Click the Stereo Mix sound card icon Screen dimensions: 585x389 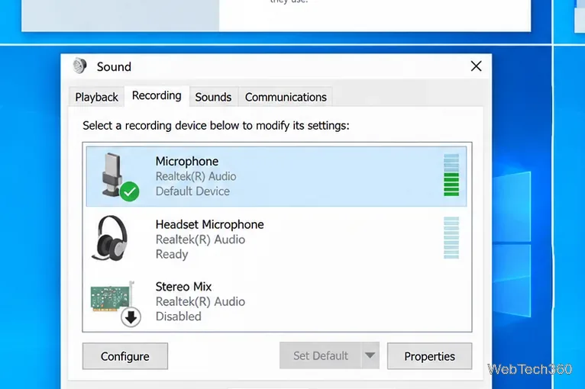112,297
